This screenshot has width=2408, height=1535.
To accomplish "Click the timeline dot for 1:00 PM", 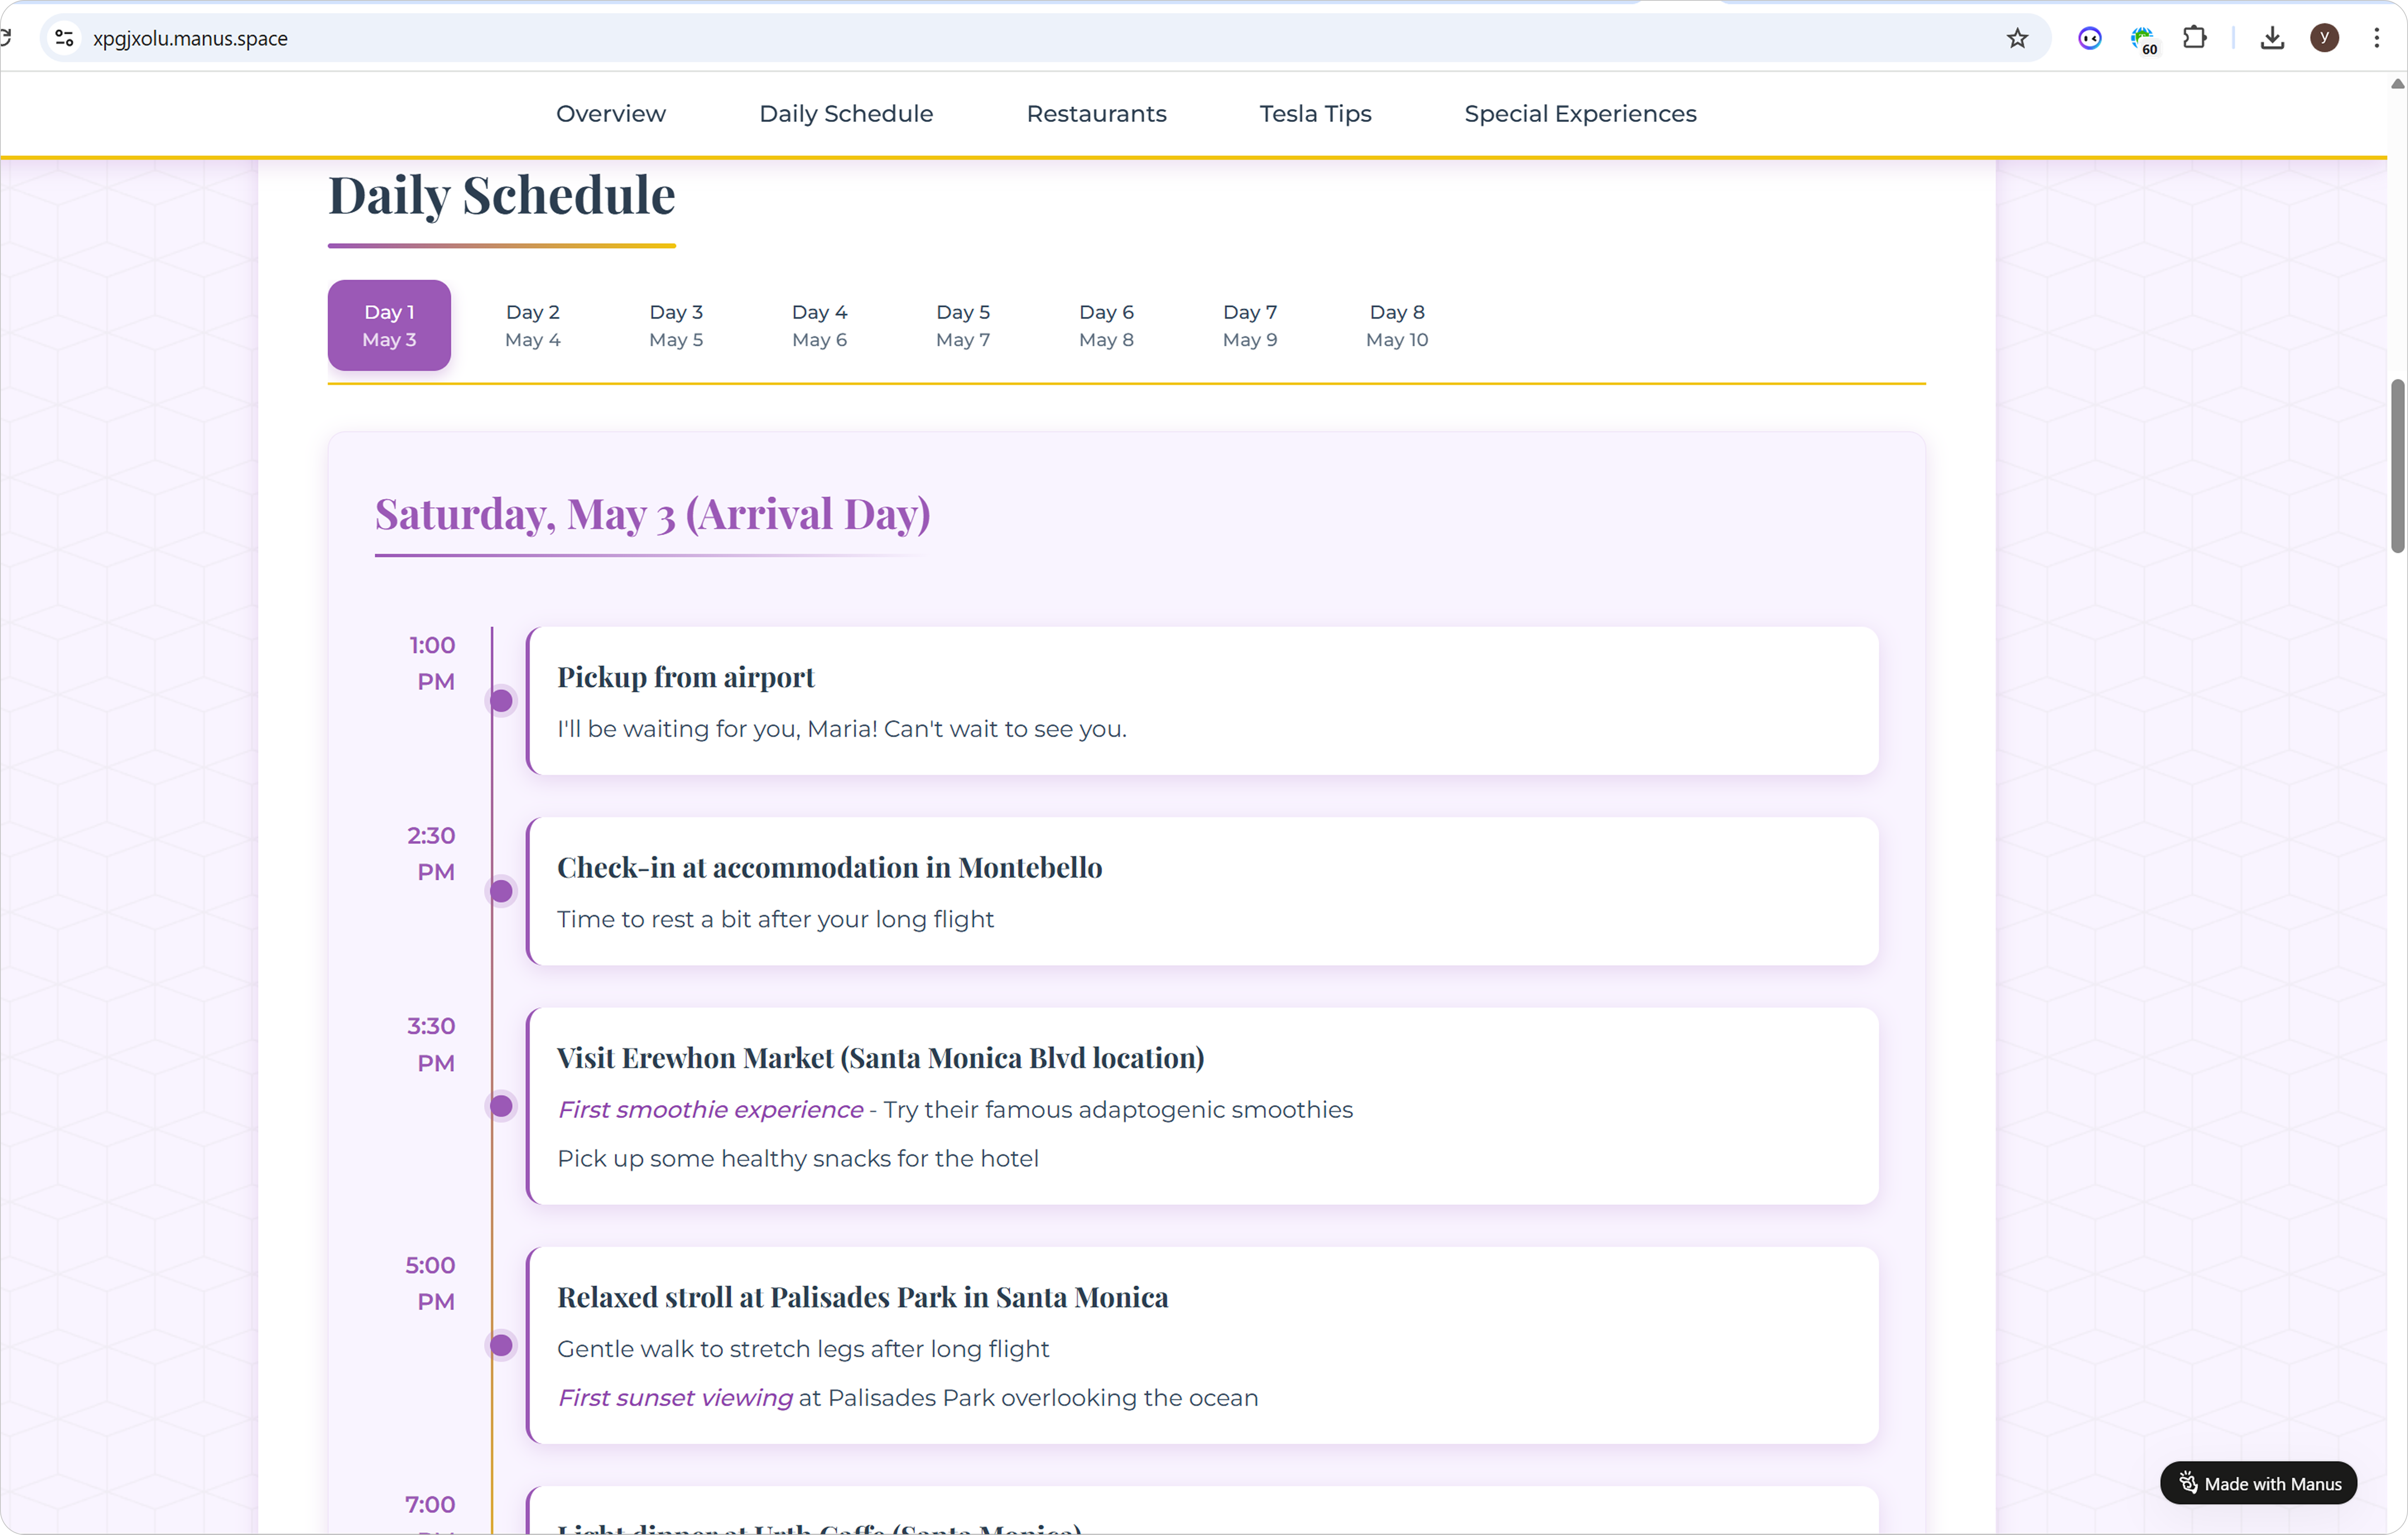I will 501,701.
